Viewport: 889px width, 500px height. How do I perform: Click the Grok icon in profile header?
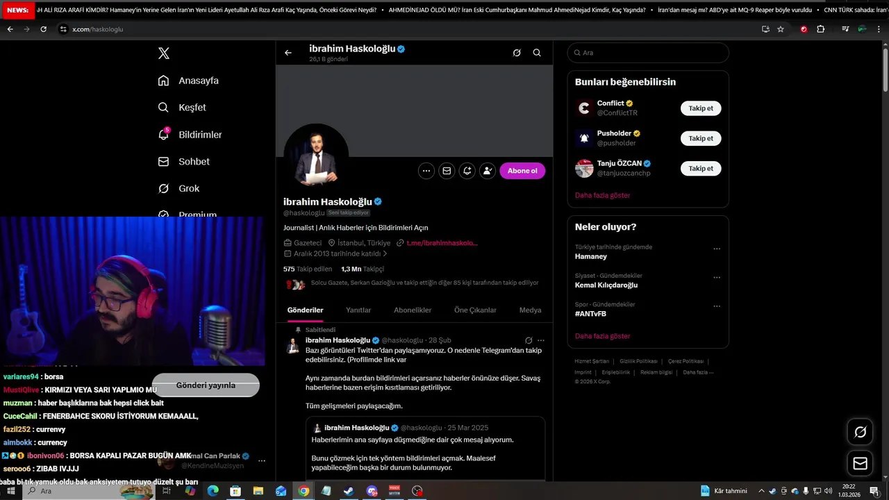pyautogui.click(x=517, y=53)
